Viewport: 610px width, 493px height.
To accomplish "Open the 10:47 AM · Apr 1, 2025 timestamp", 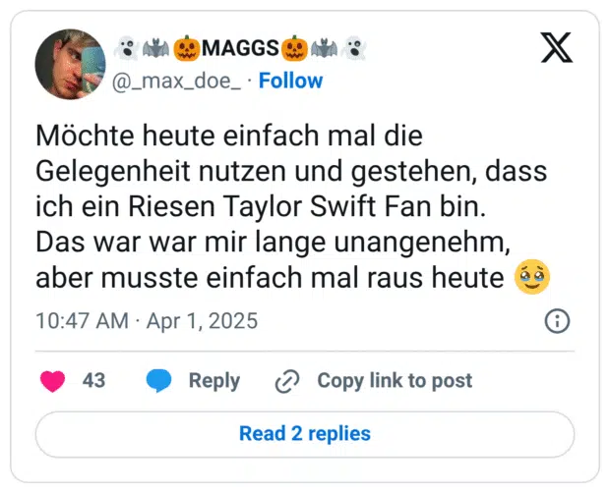I will point(147,322).
